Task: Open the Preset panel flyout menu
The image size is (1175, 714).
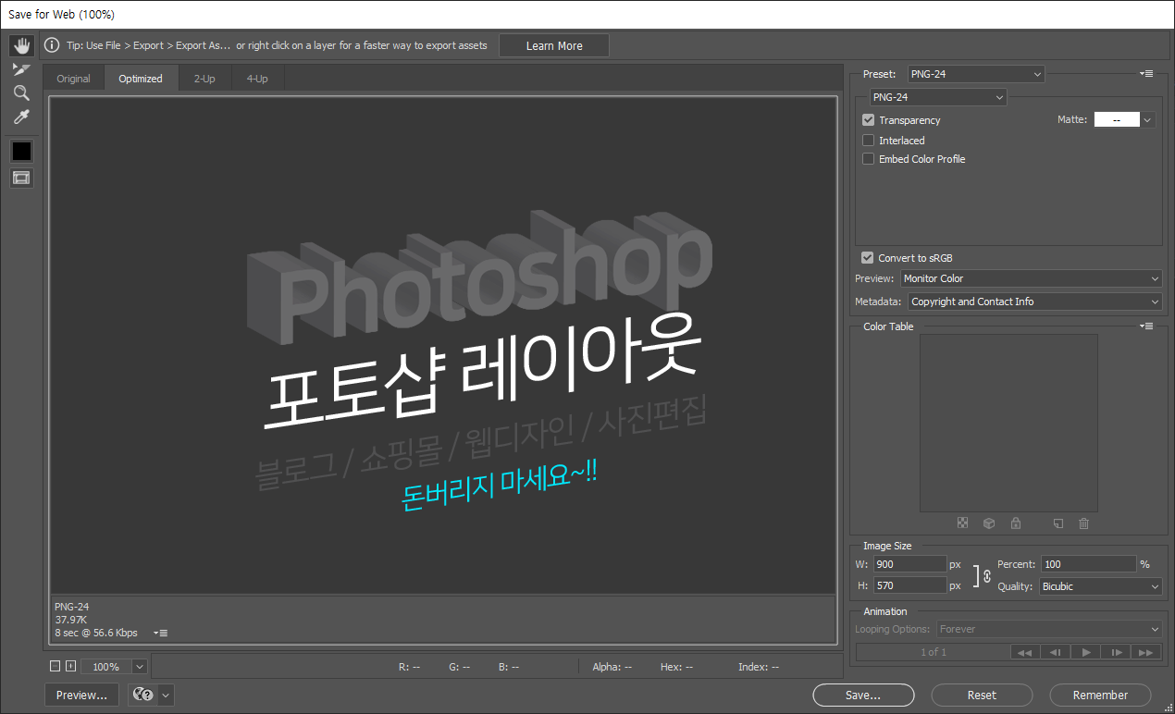Action: [1146, 73]
